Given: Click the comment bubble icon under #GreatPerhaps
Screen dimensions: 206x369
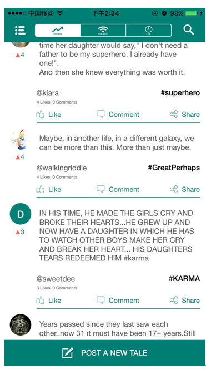Looking at the screenshot, I should click(x=101, y=189).
